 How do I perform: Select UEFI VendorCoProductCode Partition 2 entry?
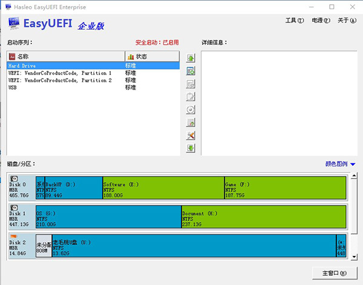pos(93,80)
